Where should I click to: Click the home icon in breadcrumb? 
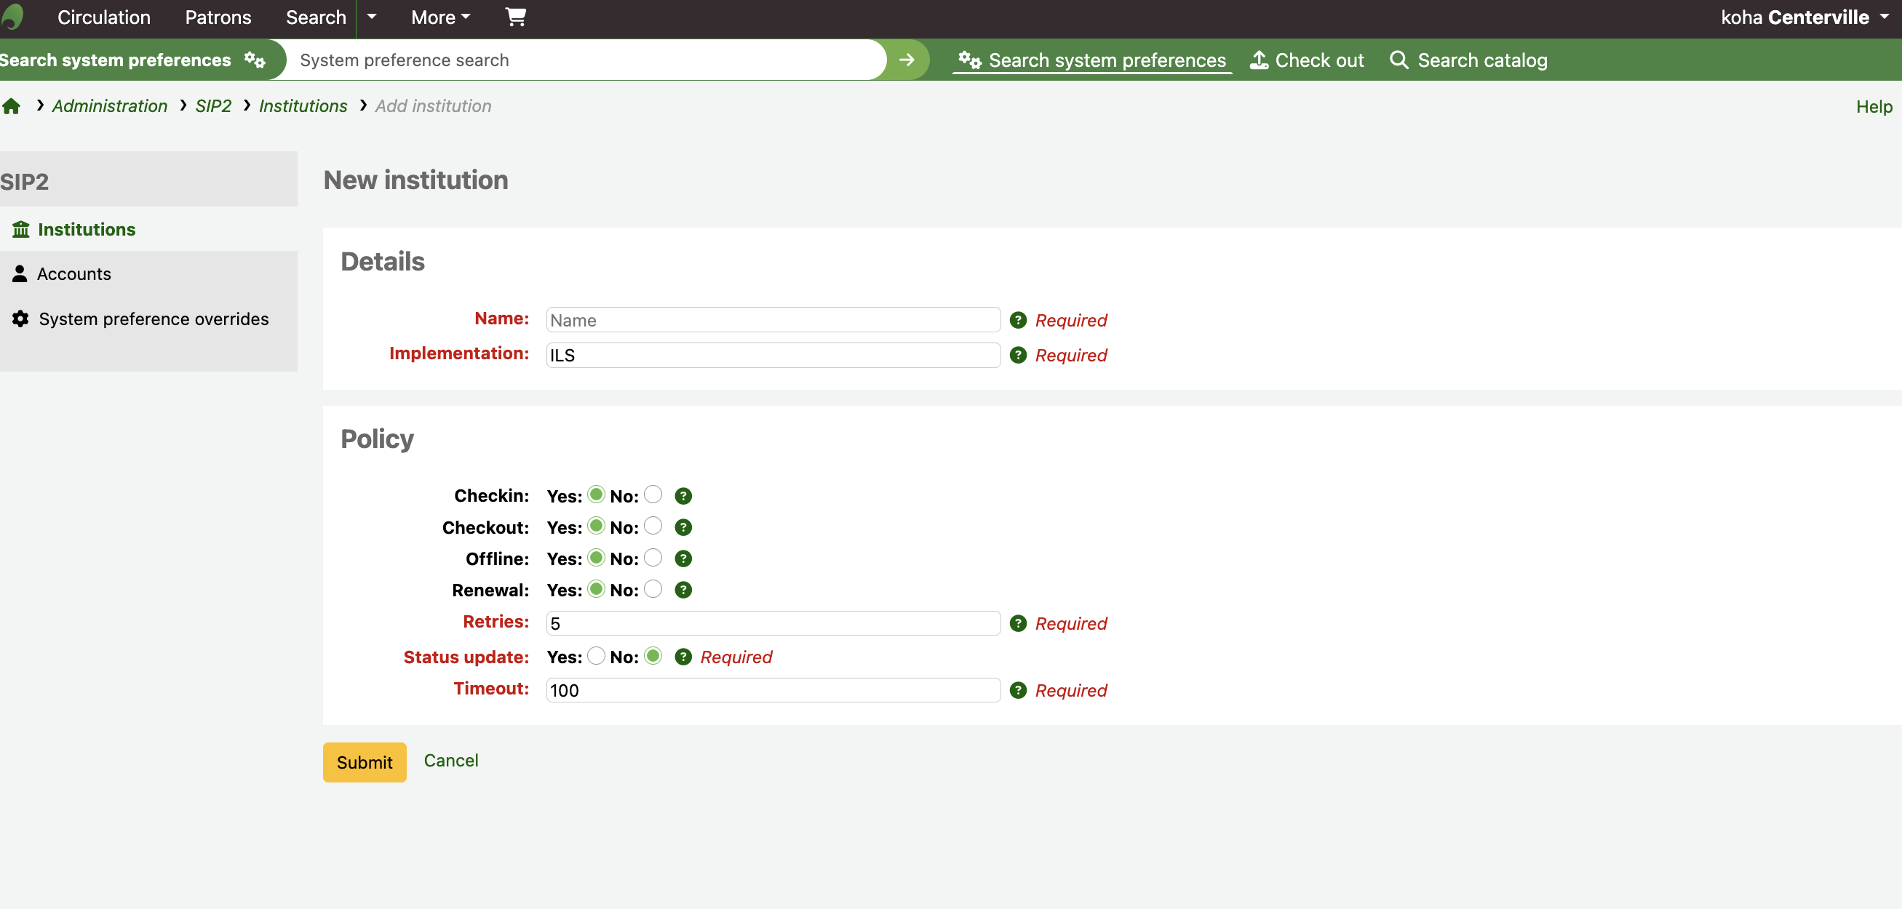click(12, 105)
